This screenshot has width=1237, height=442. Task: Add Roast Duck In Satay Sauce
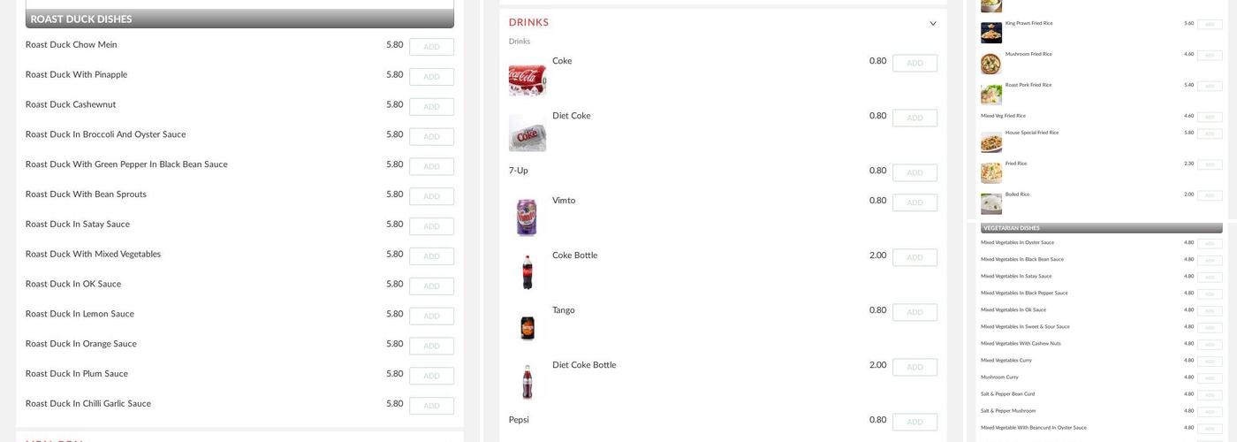tap(431, 226)
